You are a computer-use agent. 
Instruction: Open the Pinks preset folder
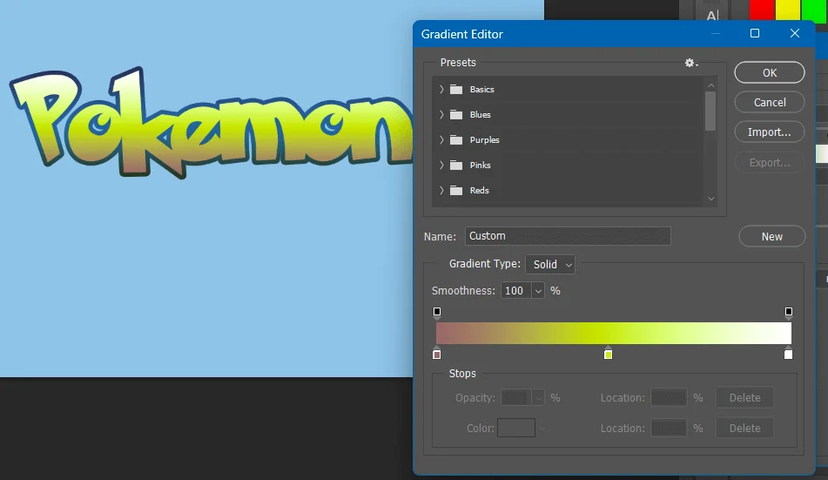456,166
